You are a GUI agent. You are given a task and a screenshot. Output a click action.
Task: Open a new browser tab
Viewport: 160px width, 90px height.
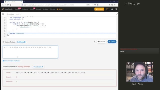point(24,2)
